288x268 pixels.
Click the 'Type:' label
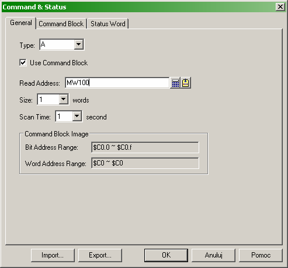27,45
